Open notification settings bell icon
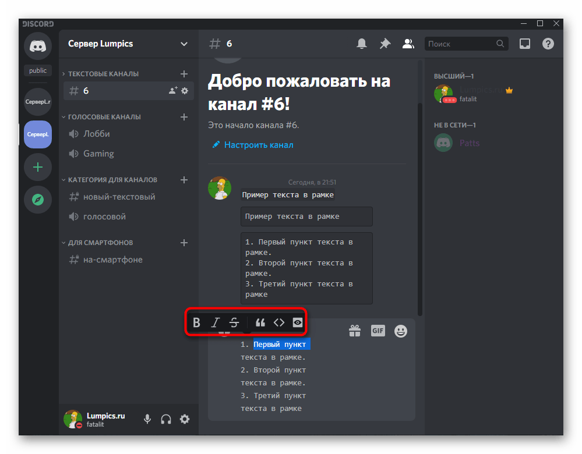 (362, 44)
